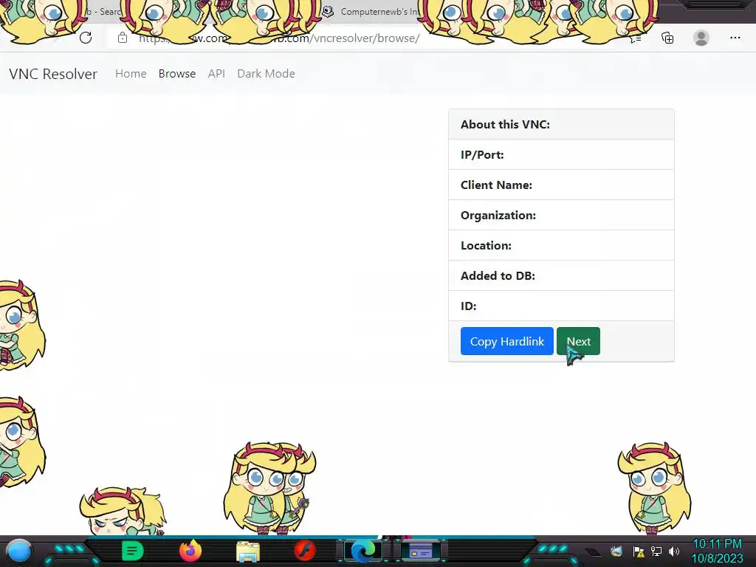Screen dimensions: 756x567
Task: Click the tray app icon left of flag
Action: (x=616, y=551)
